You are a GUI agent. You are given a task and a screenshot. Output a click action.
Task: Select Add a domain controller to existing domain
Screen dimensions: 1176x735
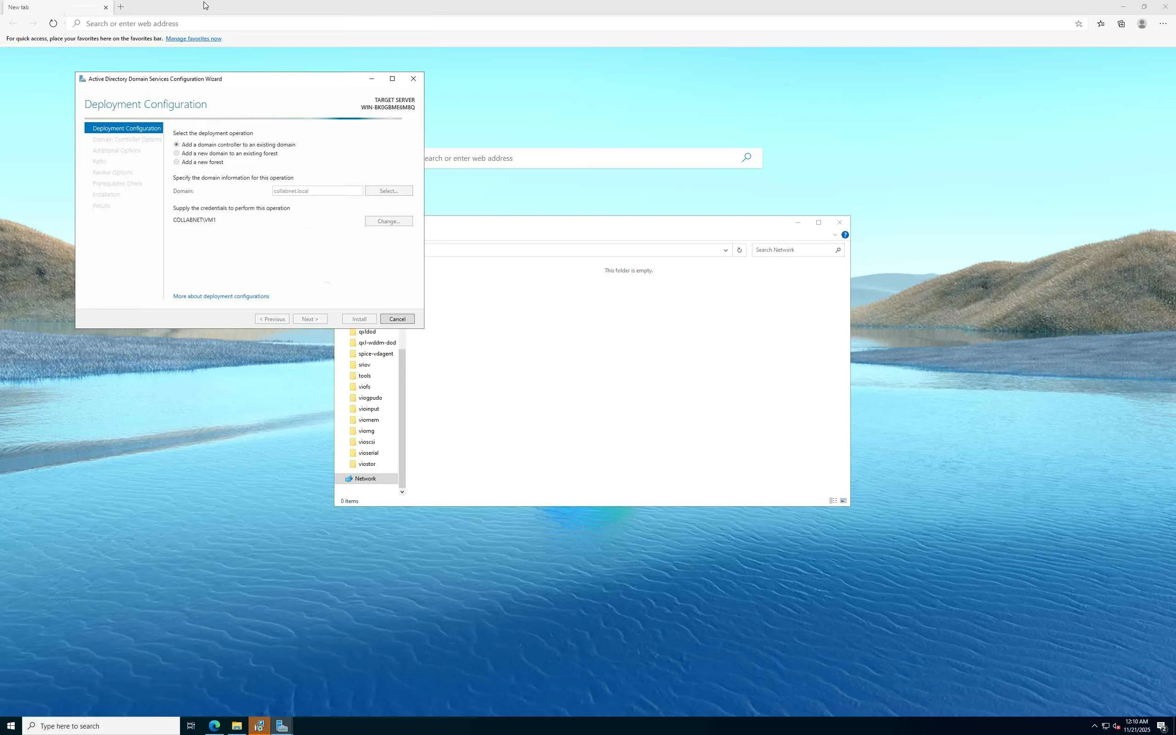(x=176, y=144)
